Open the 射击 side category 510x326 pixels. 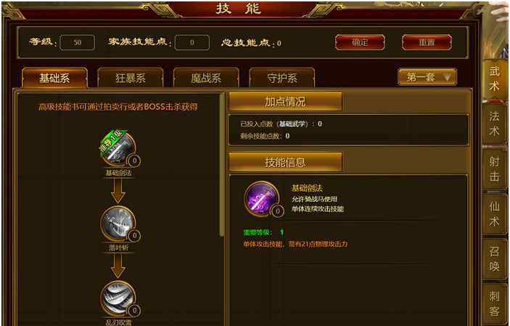click(x=494, y=169)
